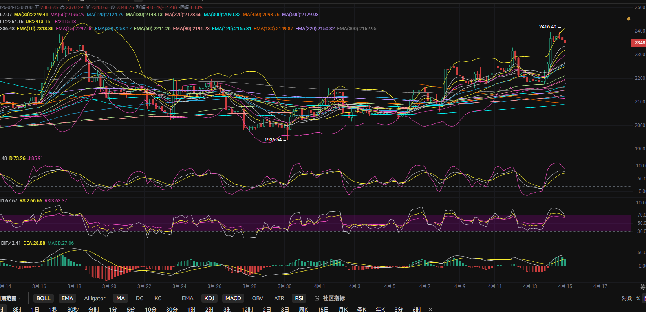The width and height of the screenshot is (646, 312).
Task: Enable the DC channel indicator
Action: coord(139,298)
